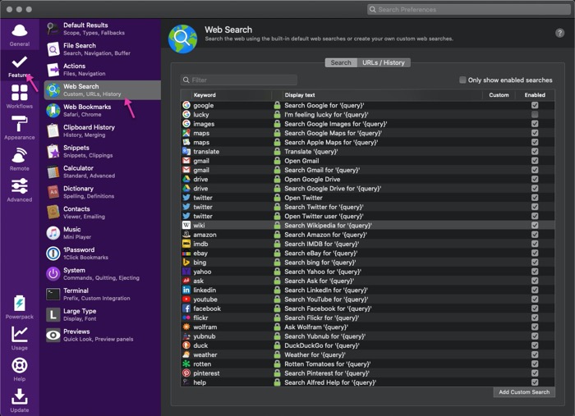Click the File Search icon
This screenshot has width=575, height=416.
(53, 49)
